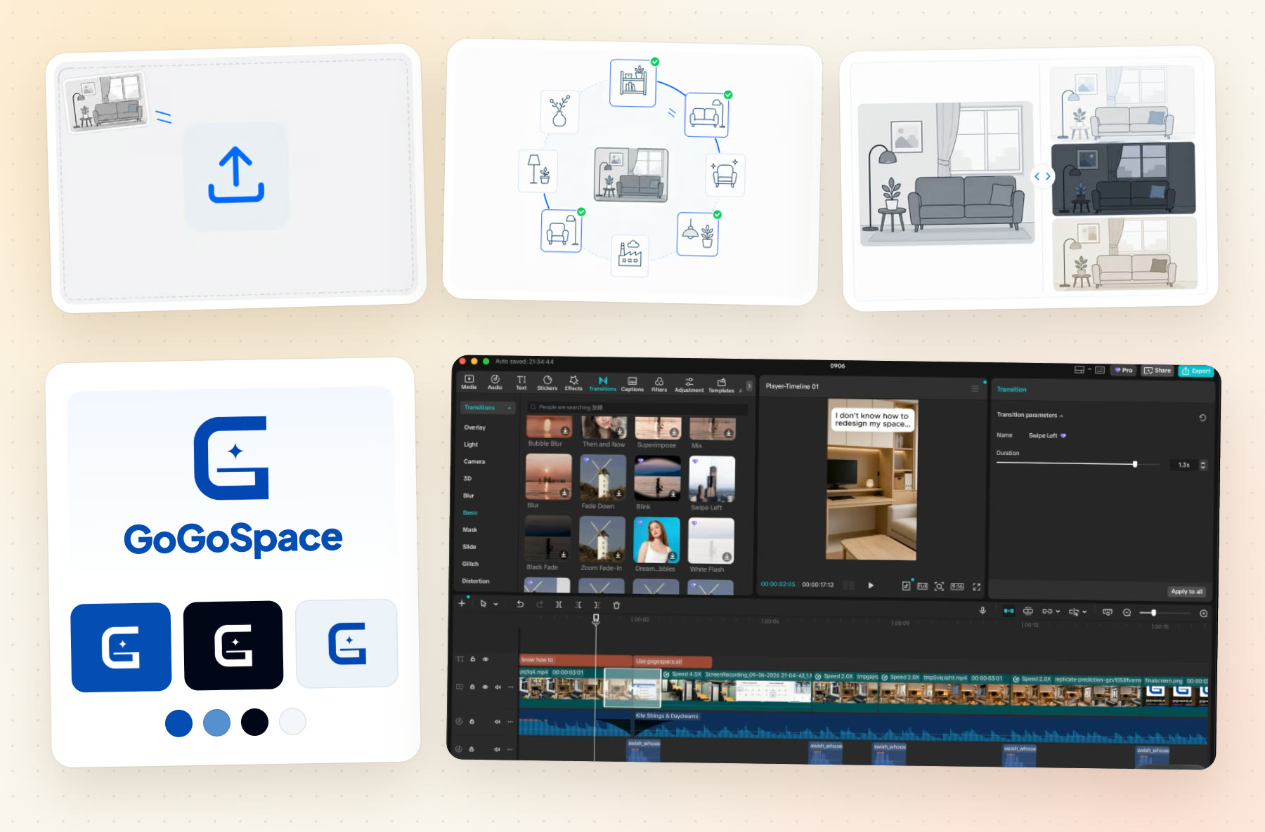Click the player panel hamburger menu icon
Screen dimensions: 1265x832
click(975, 388)
